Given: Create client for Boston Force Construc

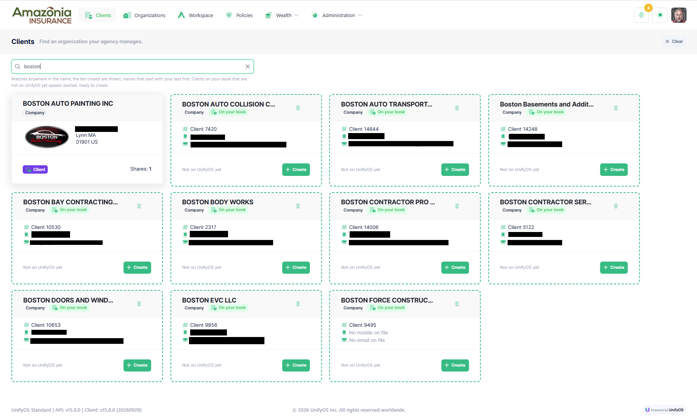Looking at the screenshot, I should tap(455, 365).
